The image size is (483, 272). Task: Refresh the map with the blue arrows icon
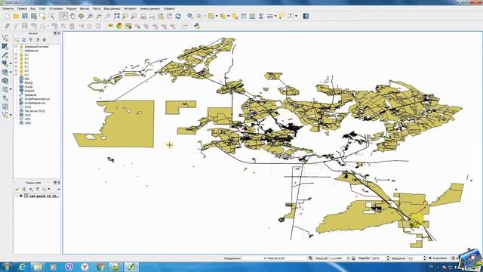click(178, 16)
